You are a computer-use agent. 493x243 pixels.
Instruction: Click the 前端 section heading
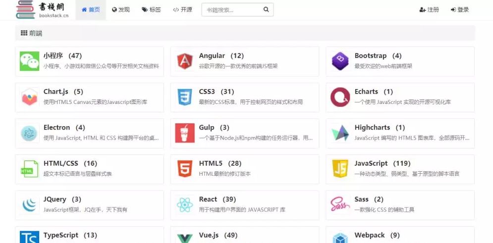(36, 33)
